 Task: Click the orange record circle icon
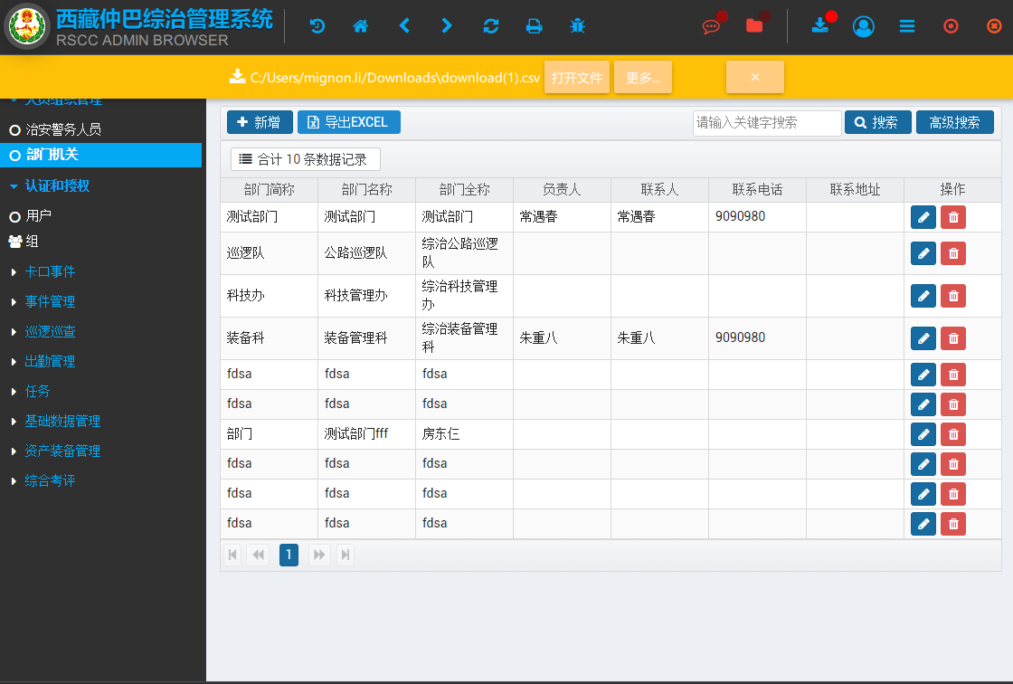pyautogui.click(x=951, y=26)
